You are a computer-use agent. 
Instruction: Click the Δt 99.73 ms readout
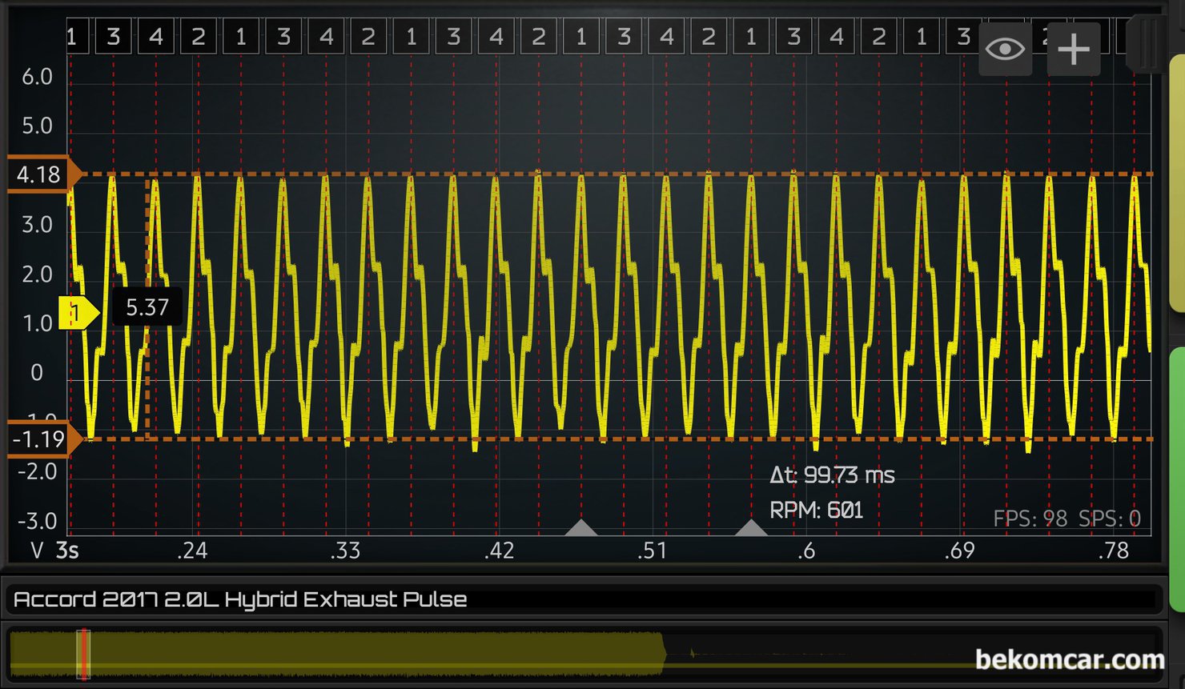[x=832, y=475]
